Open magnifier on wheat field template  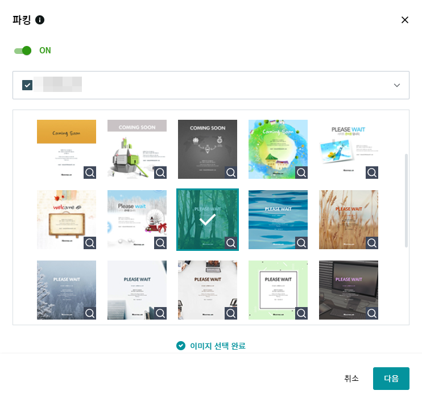pyautogui.click(x=372, y=243)
